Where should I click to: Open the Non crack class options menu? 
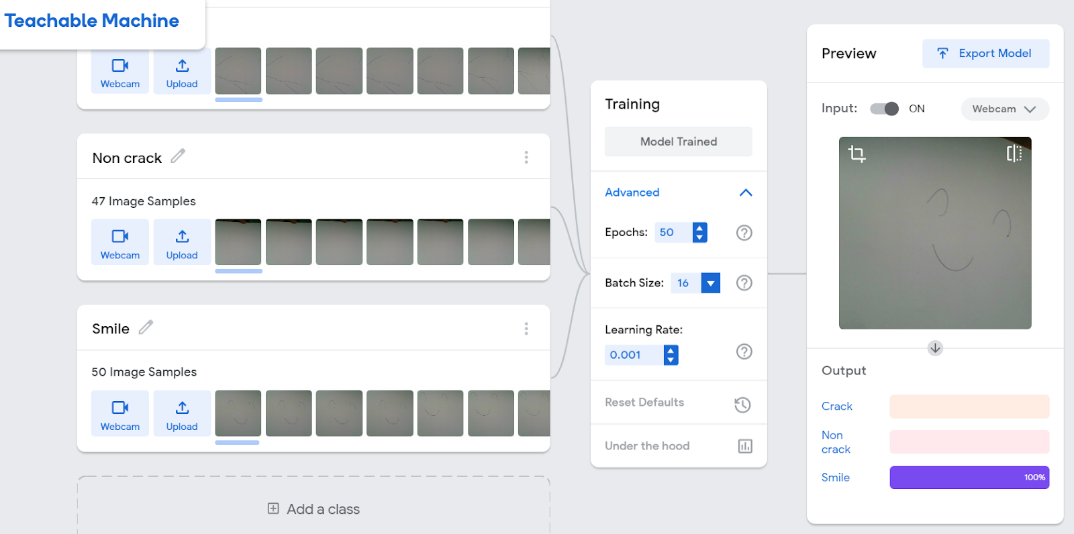click(526, 157)
